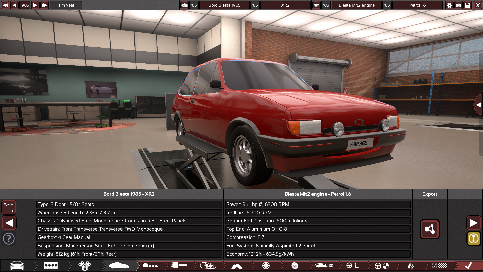The image size is (483, 272).
Task: Open the fixtures tab (headlight icon)
Action: point(208,266)
